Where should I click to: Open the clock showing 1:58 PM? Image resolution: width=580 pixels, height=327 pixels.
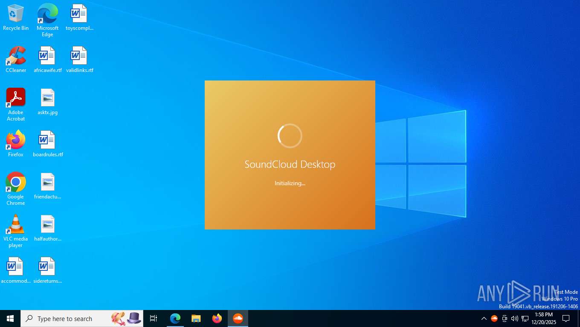coord(543,318)
